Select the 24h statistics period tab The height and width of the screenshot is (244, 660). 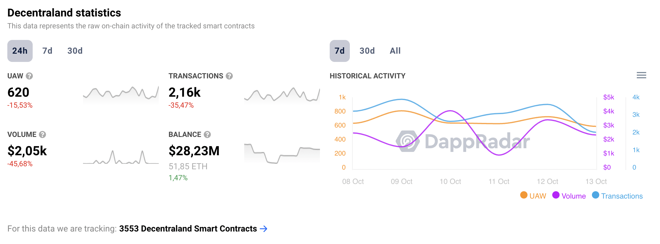[x=20, y=51]
